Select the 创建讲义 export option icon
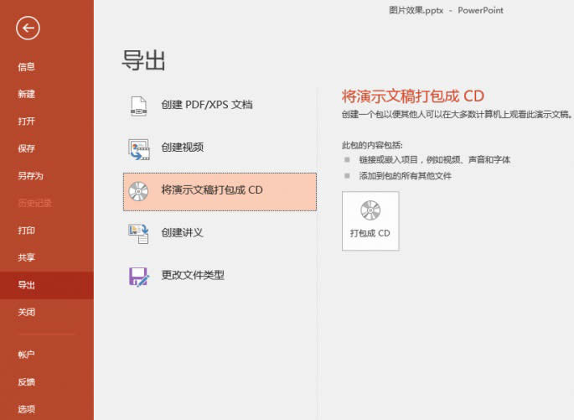Screen dimensions: 574x420 (138, 233)
